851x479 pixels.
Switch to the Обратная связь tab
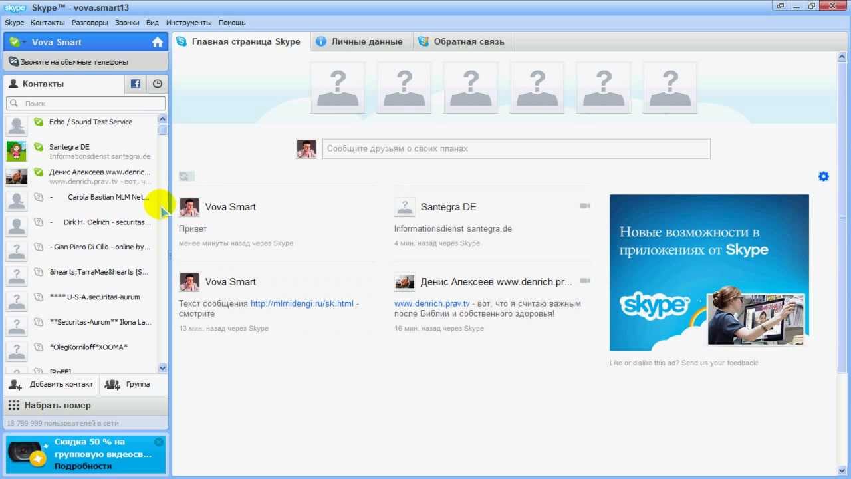463,41
